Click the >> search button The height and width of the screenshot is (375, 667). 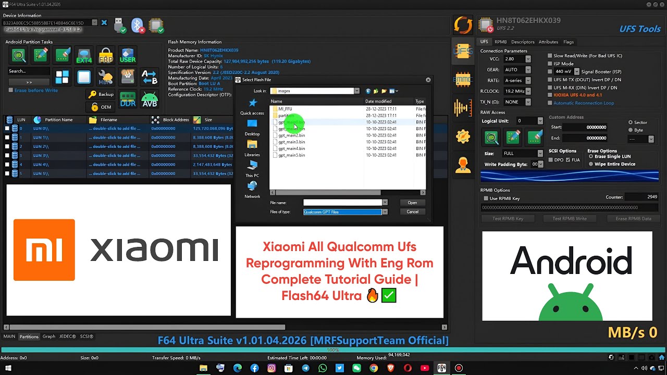[x=29, y=82]
